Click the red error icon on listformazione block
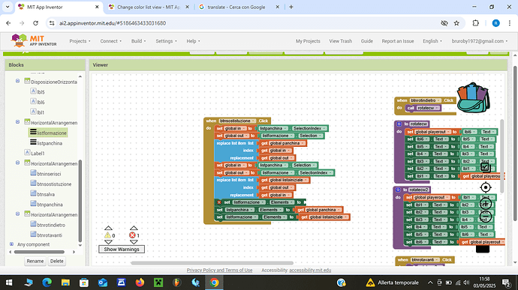The width and height of the screenshot is (518, 290). pos(219,202)
